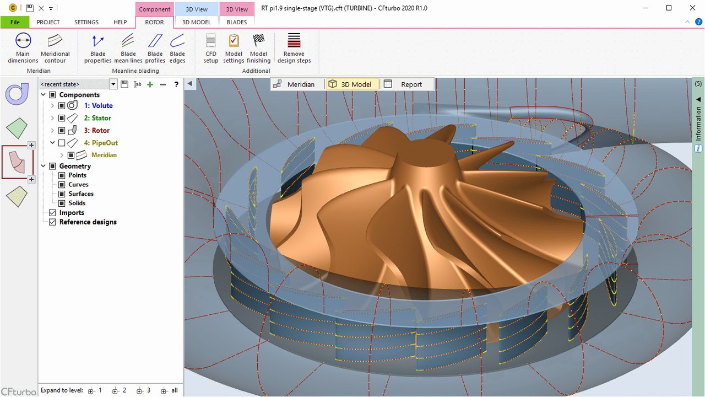Select the Rotor component sidebar icon

(x=17, y=162)
